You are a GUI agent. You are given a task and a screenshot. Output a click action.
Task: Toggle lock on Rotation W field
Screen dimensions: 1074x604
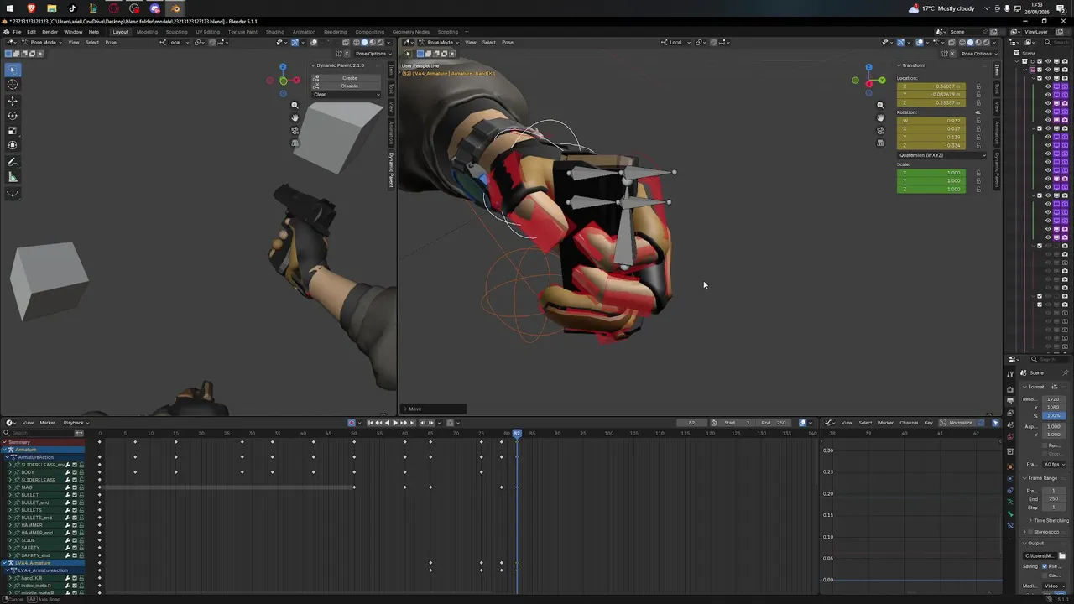point(978,121)
